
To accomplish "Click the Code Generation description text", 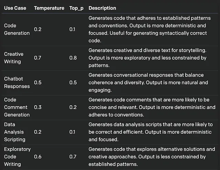I will 150,29.
